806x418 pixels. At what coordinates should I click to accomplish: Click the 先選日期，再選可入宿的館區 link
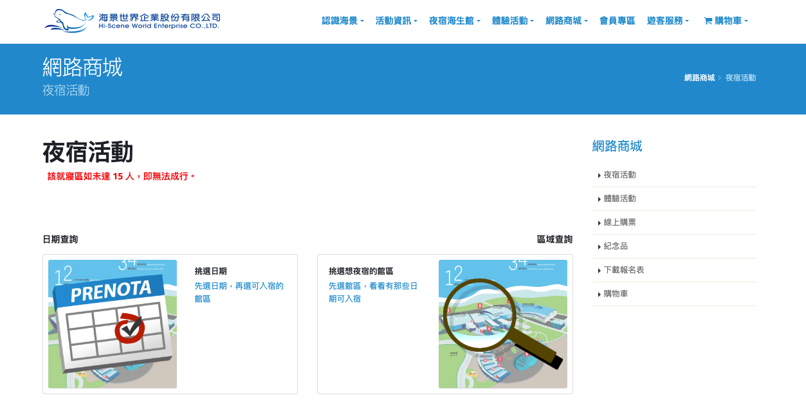[239, 292]
